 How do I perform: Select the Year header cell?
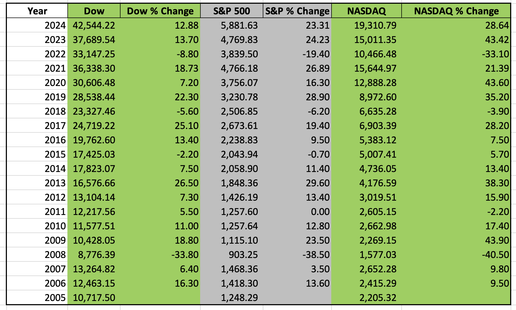[x=37, y=11]
